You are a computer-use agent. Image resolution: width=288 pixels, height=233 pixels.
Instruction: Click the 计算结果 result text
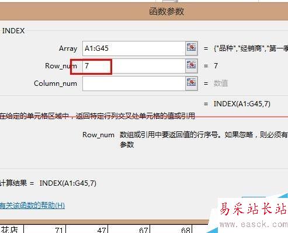tap(48, 183)
